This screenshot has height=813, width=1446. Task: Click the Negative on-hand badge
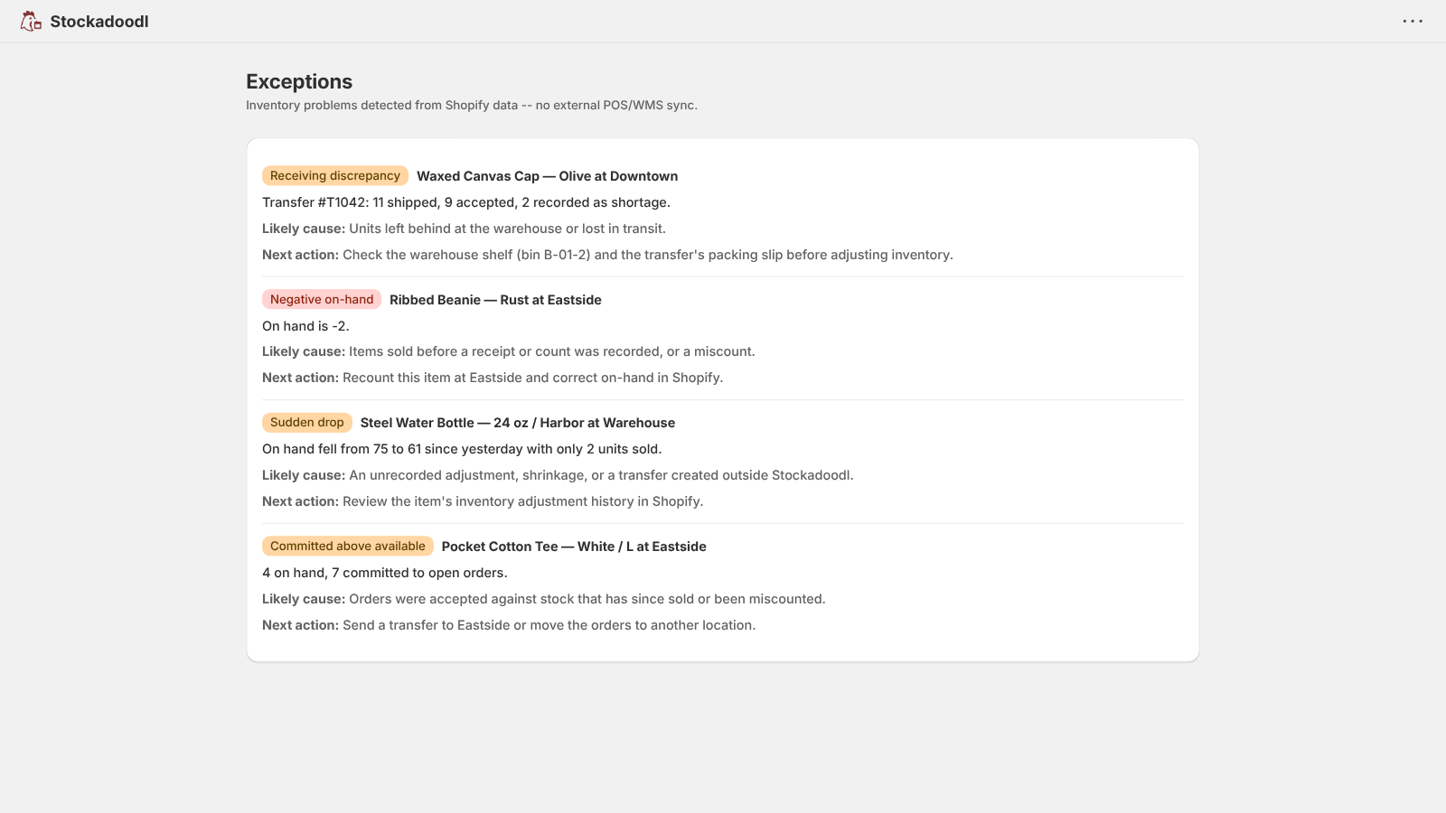pos(322,300)
